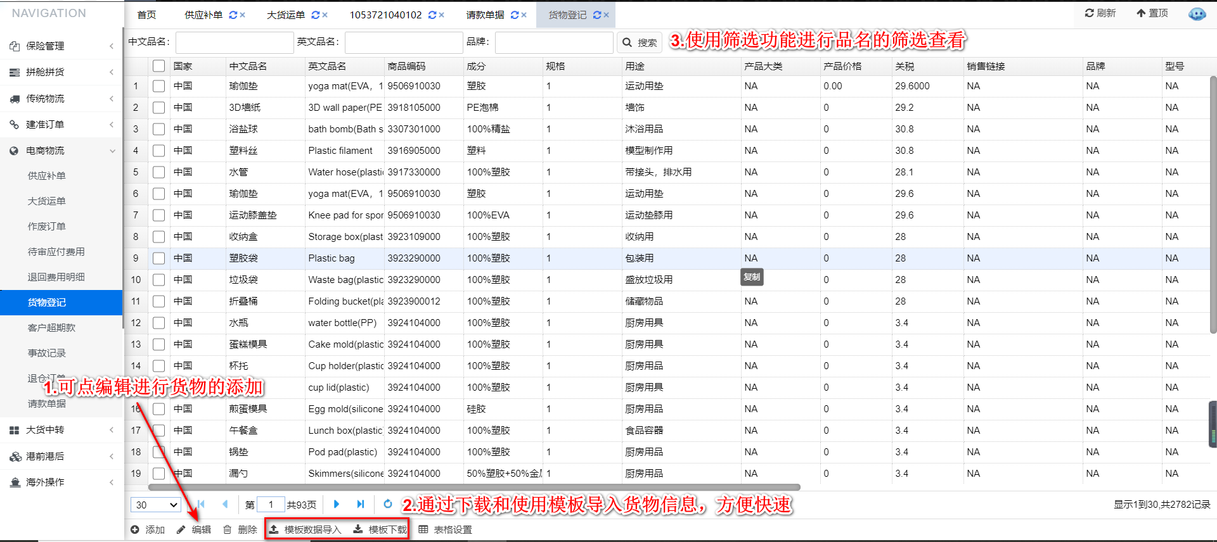Click 模板数据导入 import button
1217x542 pixels.
click(x=305, y=529)
